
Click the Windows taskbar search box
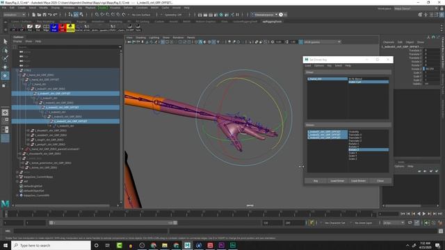[x=51, y=245]
